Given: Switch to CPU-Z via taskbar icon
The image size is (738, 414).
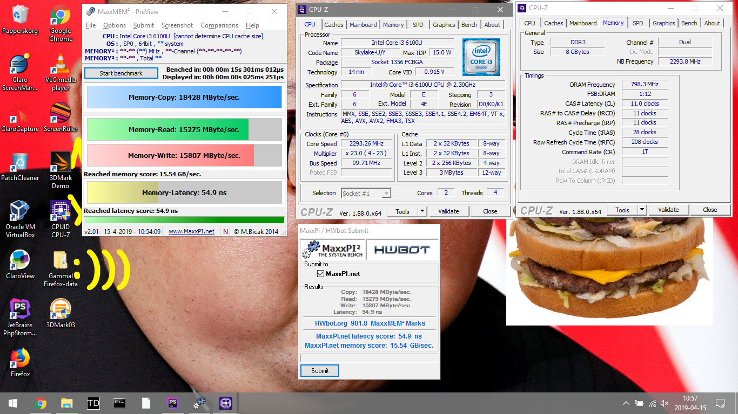Looking at the screenshot, I should [x=225, y=403].
